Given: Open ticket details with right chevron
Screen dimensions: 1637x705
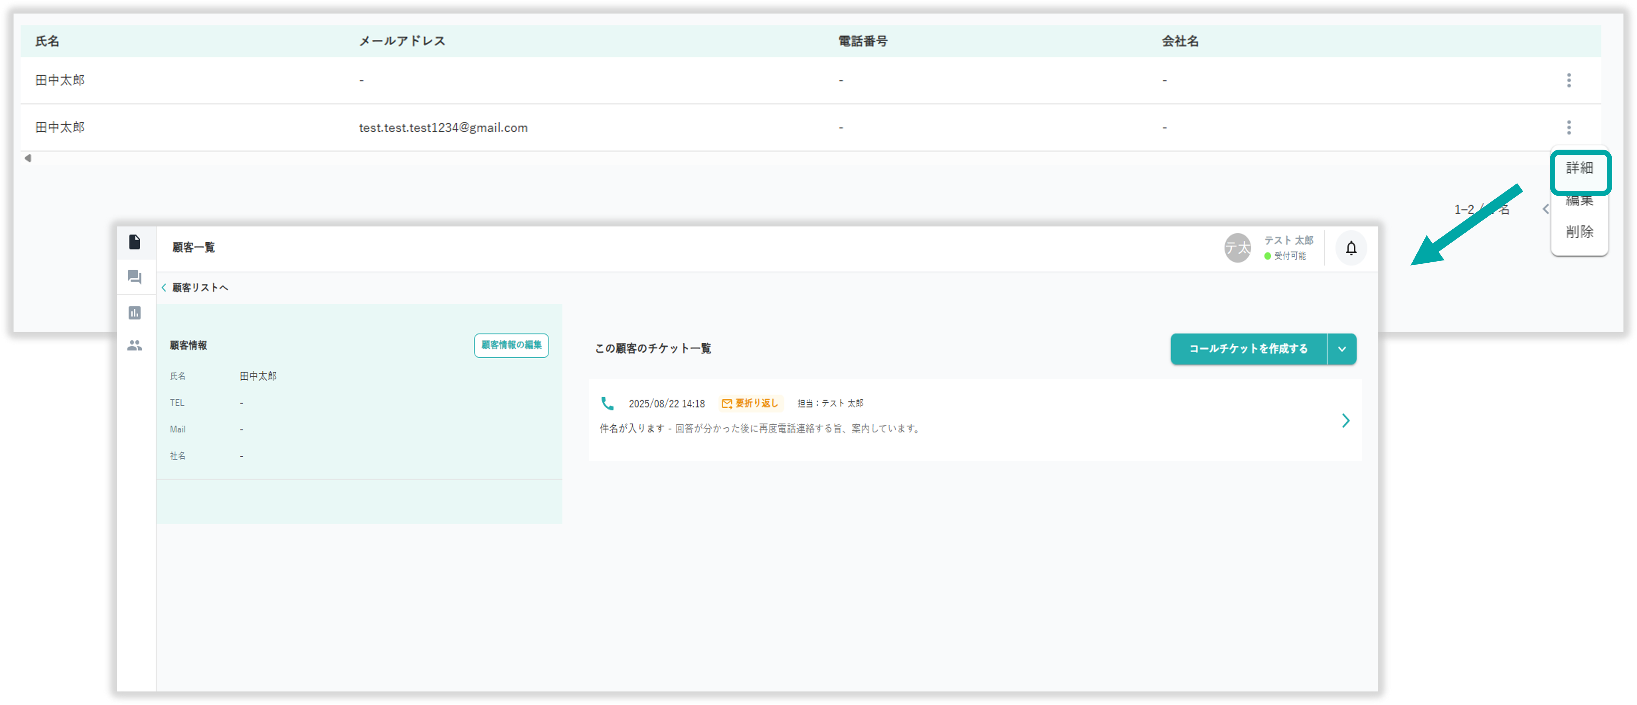Looking at the screenshot, I should tap(1345, 420).
